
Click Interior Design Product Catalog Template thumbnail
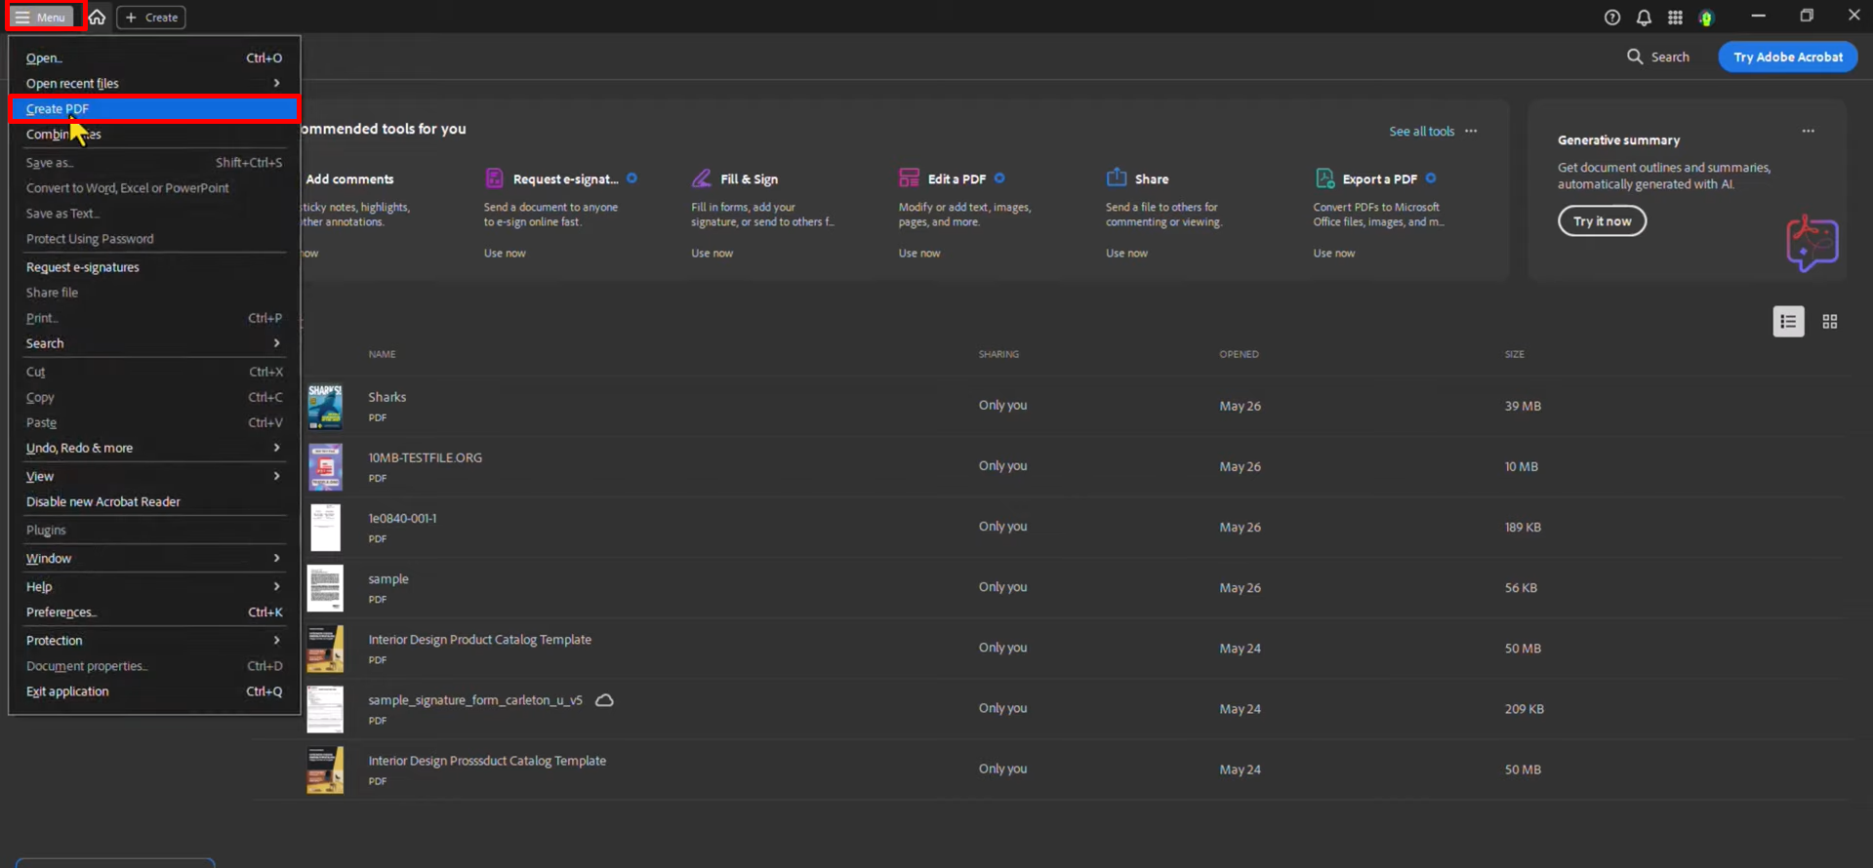tap(325, 649)
